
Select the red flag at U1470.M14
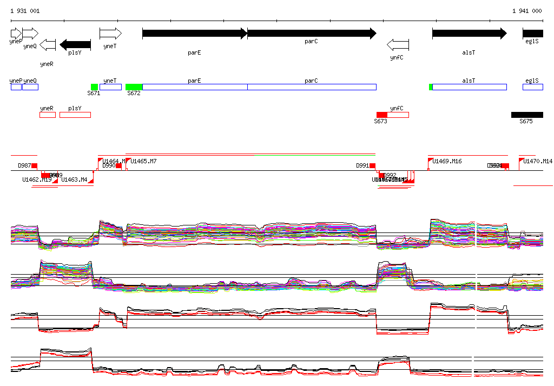521,160
